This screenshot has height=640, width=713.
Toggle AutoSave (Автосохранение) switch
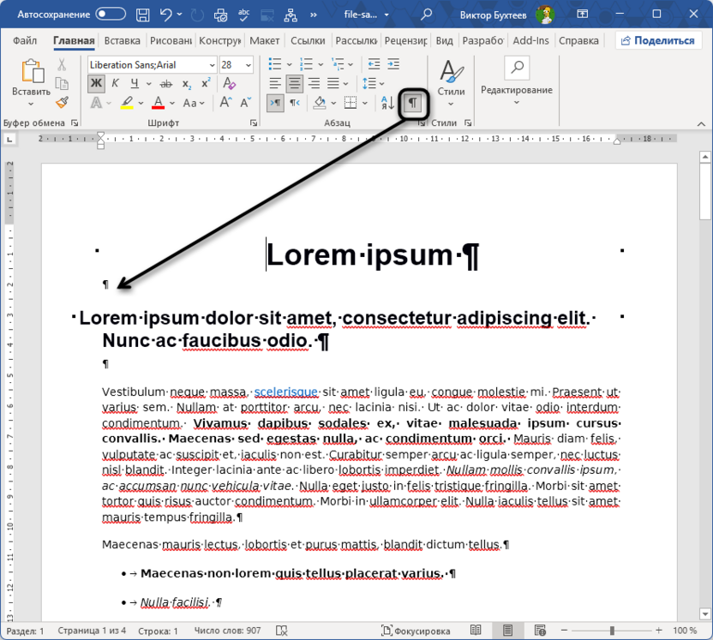[x=111, y=14]
